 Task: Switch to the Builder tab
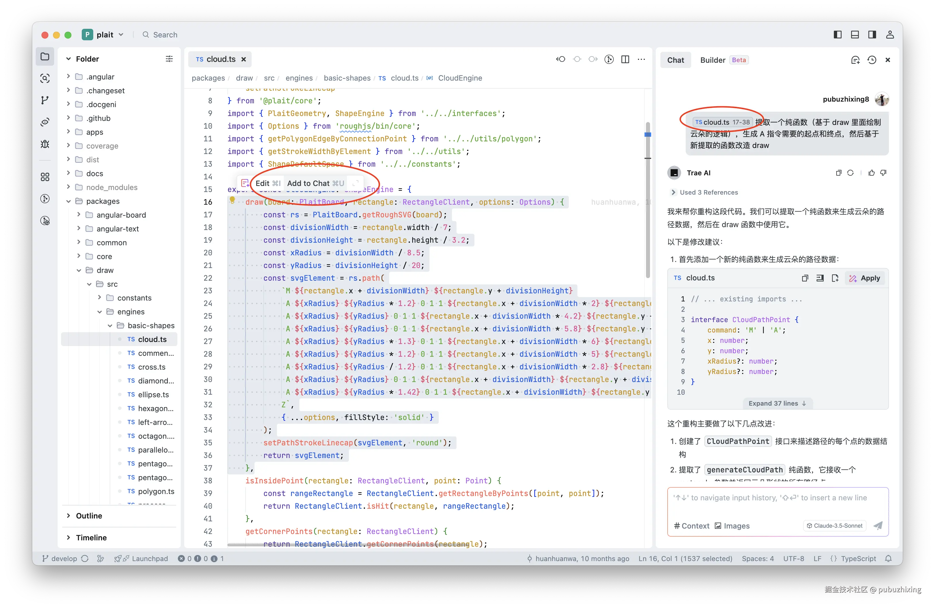pos(712,60)
